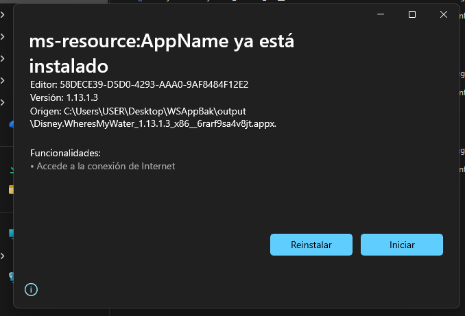Launch the app with Iniciar button
The height and width of the screenshot is (316, 465).
[402, 245]
